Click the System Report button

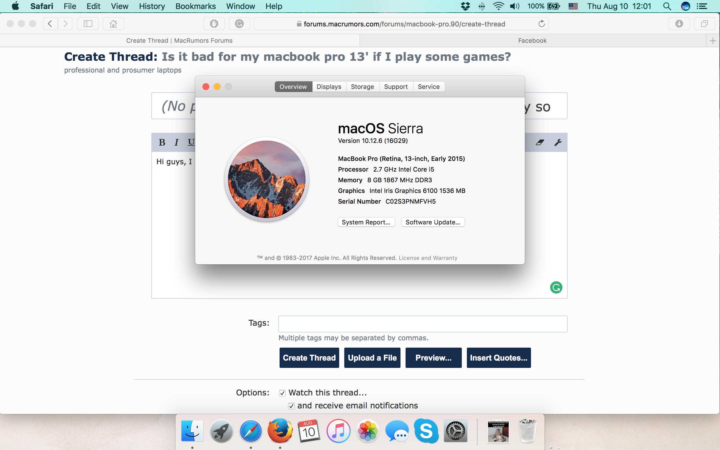(x=366, y=222)
